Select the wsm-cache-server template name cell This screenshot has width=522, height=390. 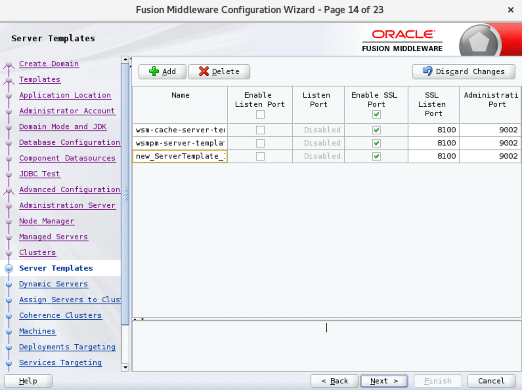[180, 130]
